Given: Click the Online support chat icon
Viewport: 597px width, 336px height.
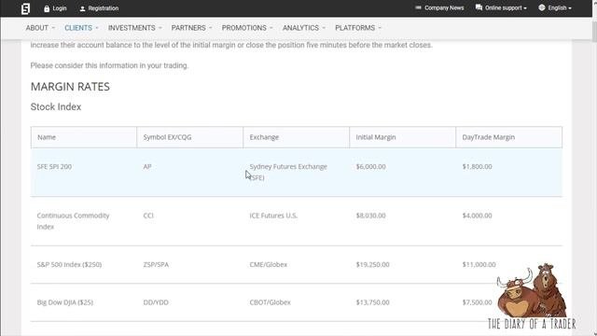Looking at the screenshot, I should tap(479, 7).
